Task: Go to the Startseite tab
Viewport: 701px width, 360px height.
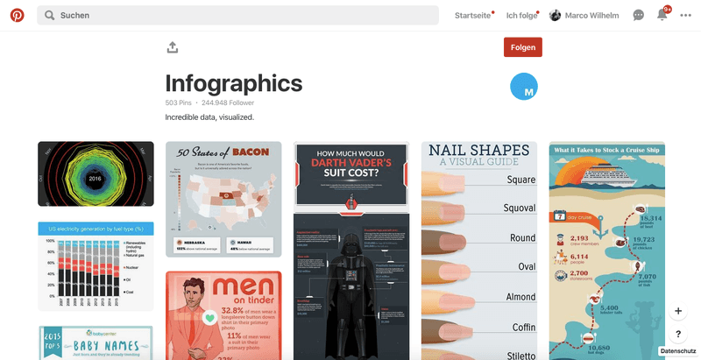Action: pyautogui.click(x=472, y=15)
